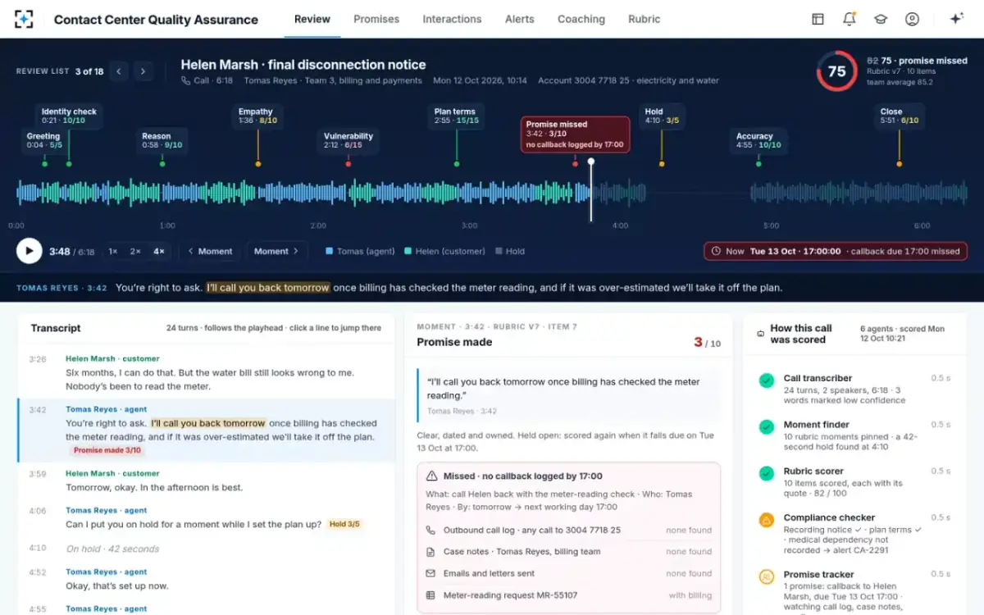Viewport: 984px width, 615px height.
Task: Toggle the Hold waveform legend
Action: click(509, 251)
